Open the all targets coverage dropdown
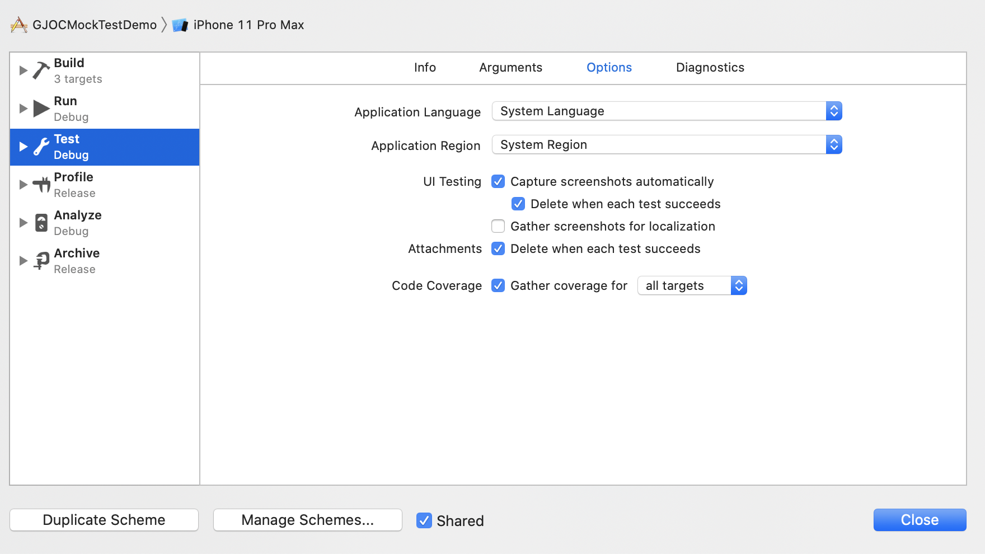985x554 pixels. click(x=692, y=285)
